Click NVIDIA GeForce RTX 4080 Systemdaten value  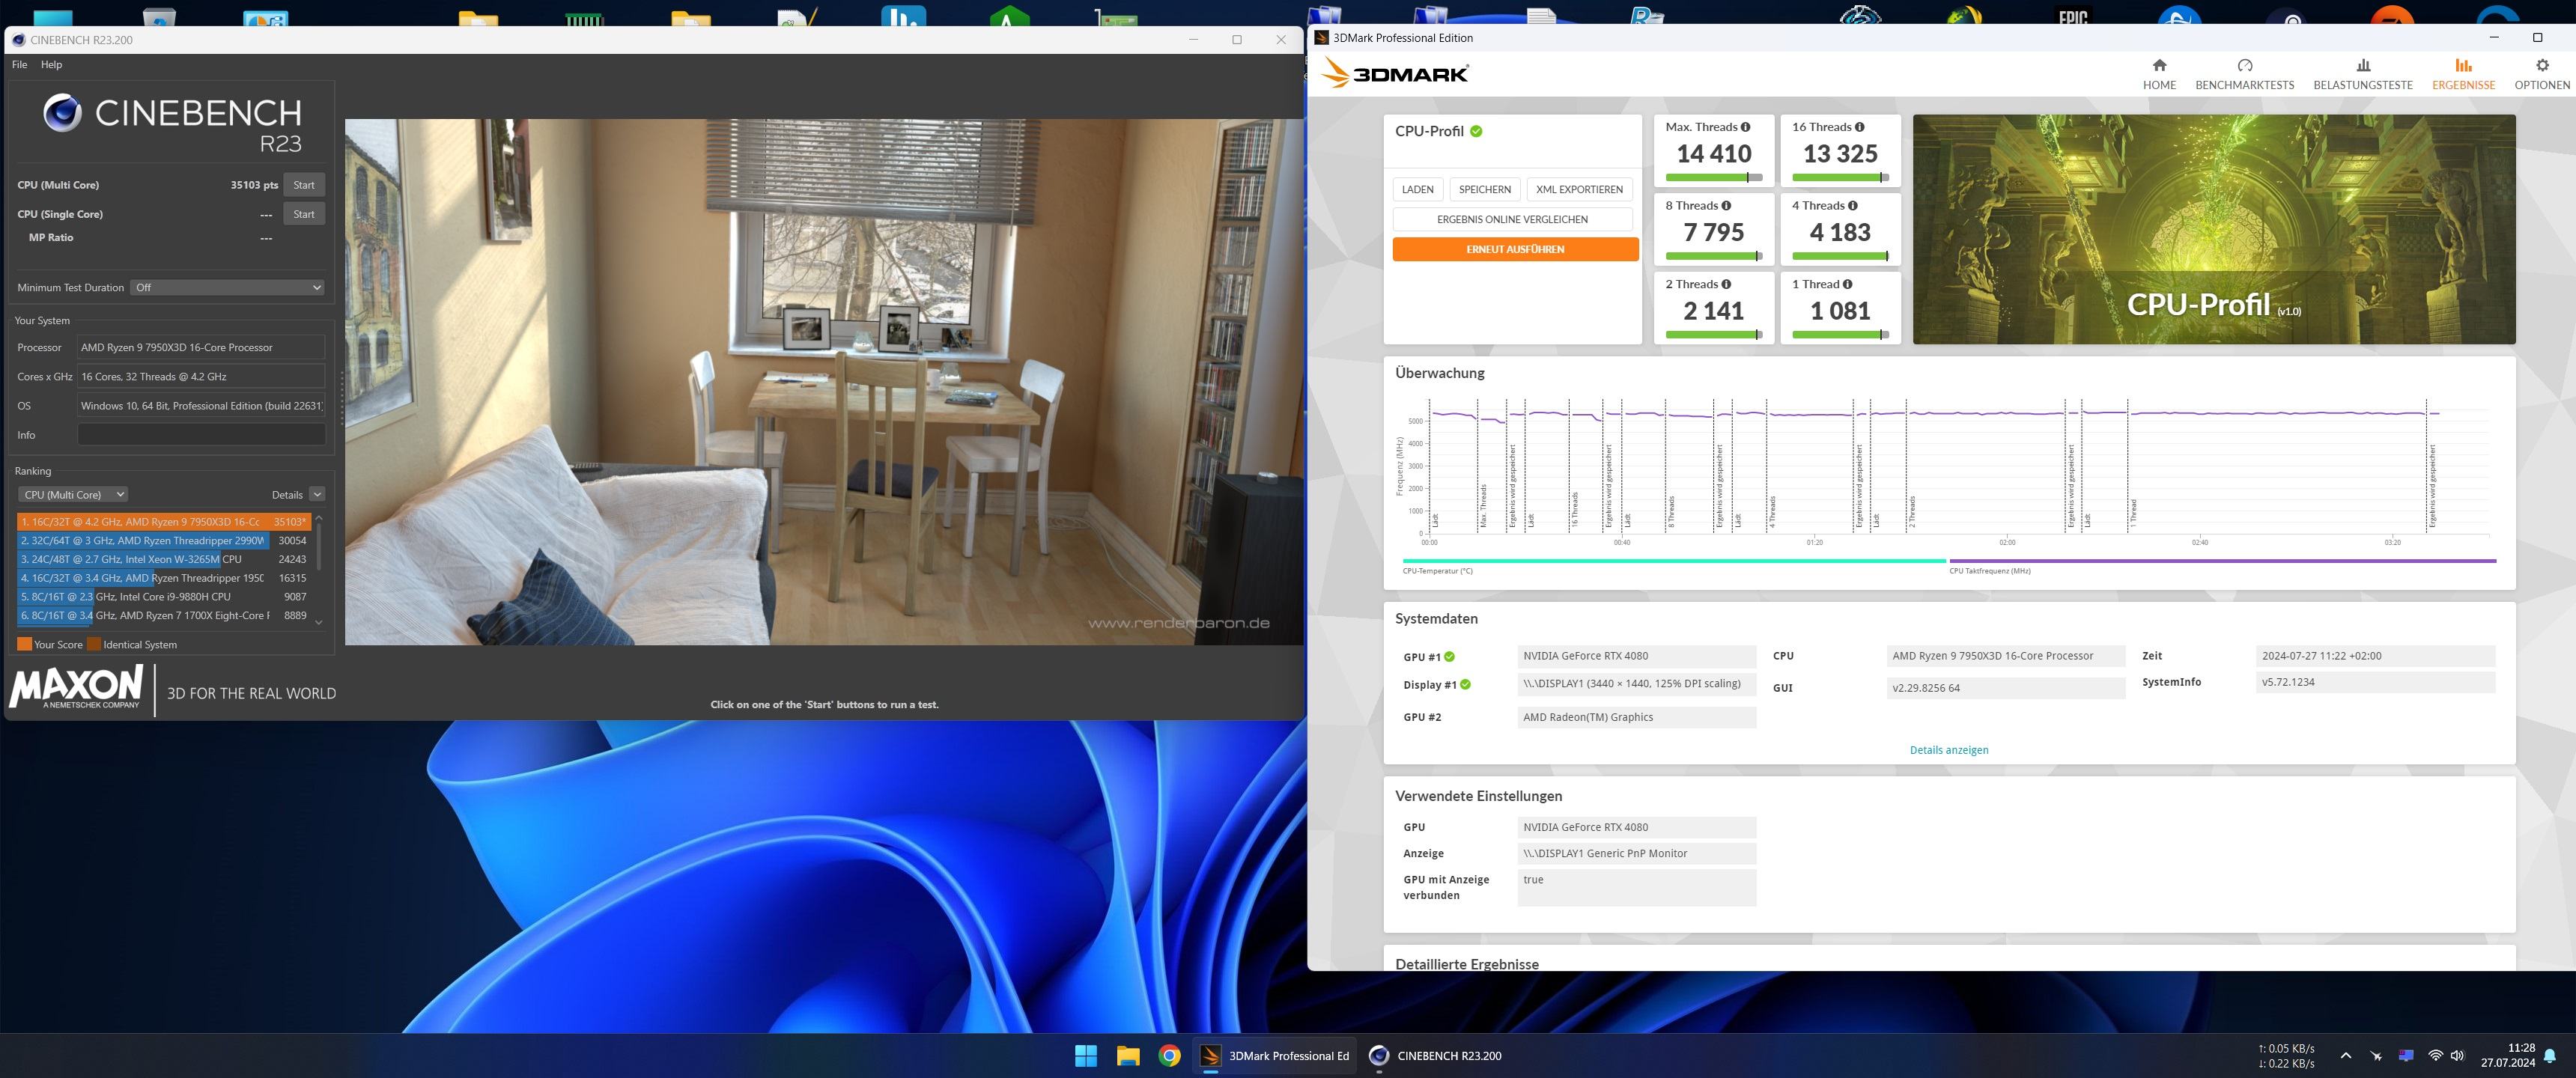pos(1636,656)
